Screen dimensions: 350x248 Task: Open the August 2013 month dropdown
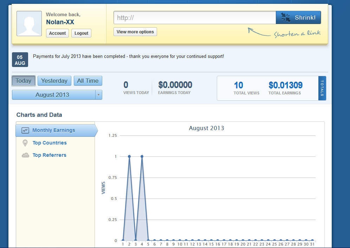[x=53, y=95]
